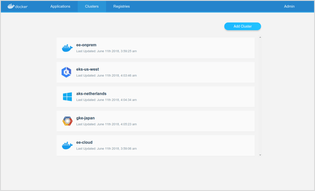Click the Docker whale icon for ee-onprem
The height and width of the screenshot is (191, 315).
tap(67, 48)
